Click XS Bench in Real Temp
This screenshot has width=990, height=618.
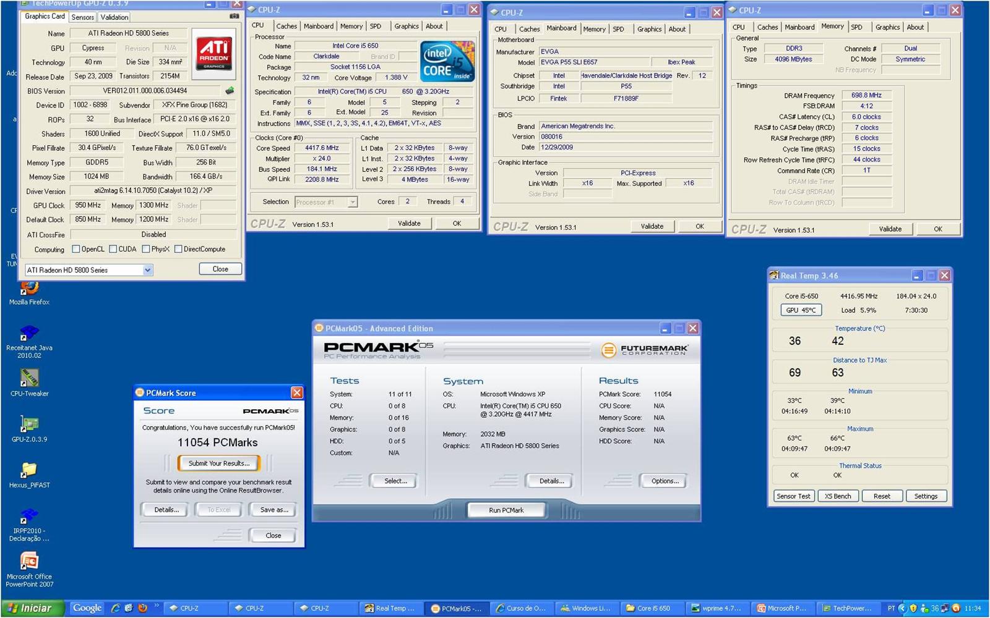838,496
